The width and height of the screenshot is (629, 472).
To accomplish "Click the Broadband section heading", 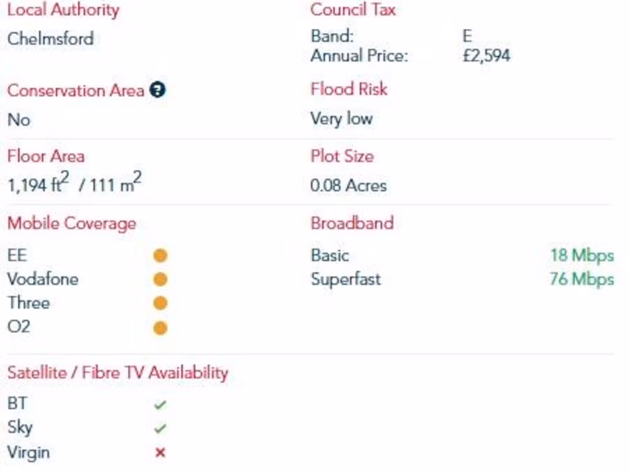I will click(x=352, y=222).
